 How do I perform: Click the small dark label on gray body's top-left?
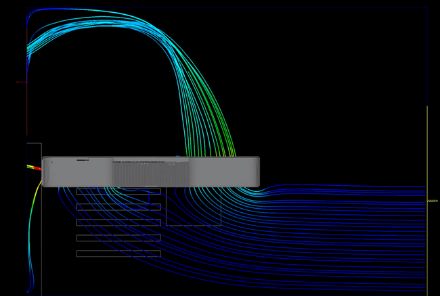click(x=83, y=160)
